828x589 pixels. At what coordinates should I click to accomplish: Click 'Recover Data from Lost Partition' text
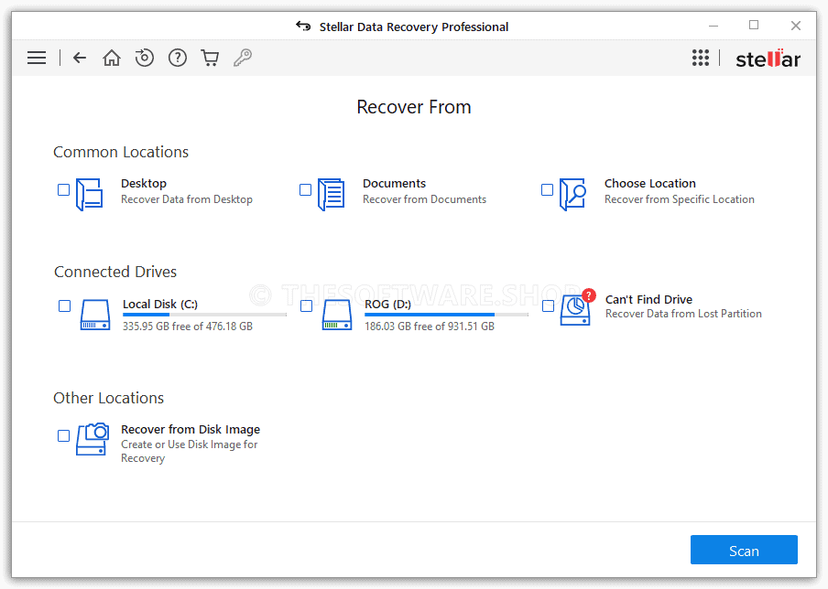[684, 314]
